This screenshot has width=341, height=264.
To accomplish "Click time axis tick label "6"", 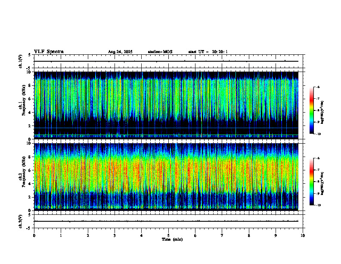I will click(x=195, y=236).
